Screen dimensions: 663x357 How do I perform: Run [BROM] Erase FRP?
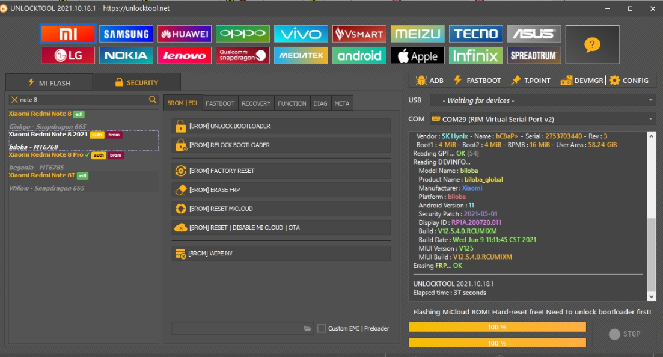click(281, 190)
